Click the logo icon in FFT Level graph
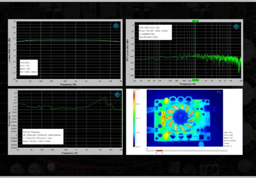The image size is (256, 178). point(236,27)
